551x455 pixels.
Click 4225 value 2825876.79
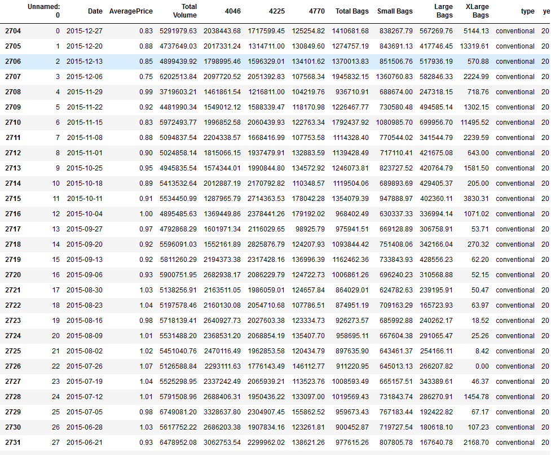(266, 244)
